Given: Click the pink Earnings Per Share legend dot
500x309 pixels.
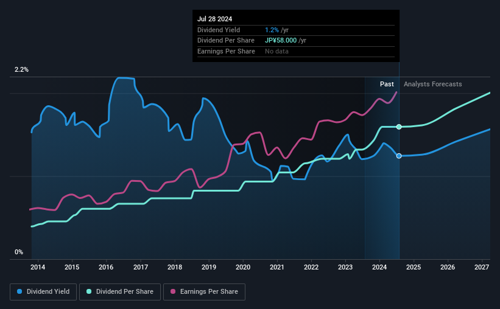Looking at the screenshot, I should (173, 291).
